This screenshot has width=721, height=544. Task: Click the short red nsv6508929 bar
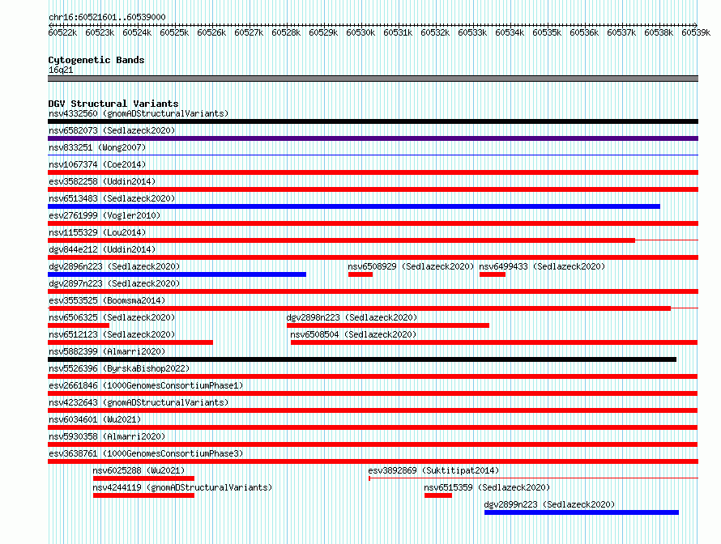(x=360, y=274)
